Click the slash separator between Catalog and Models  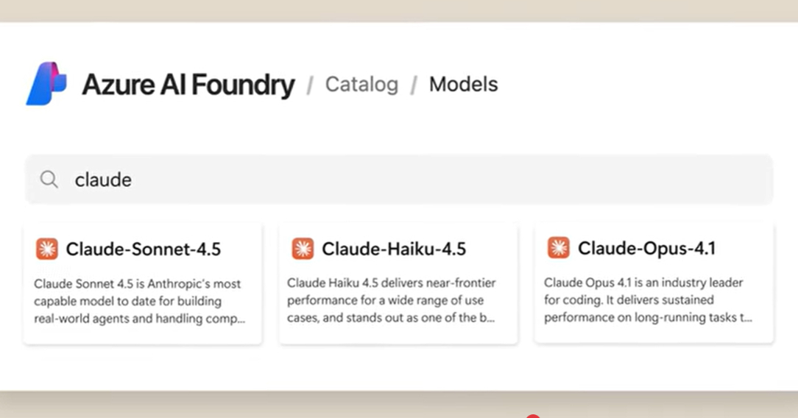(x=414, y=85)
